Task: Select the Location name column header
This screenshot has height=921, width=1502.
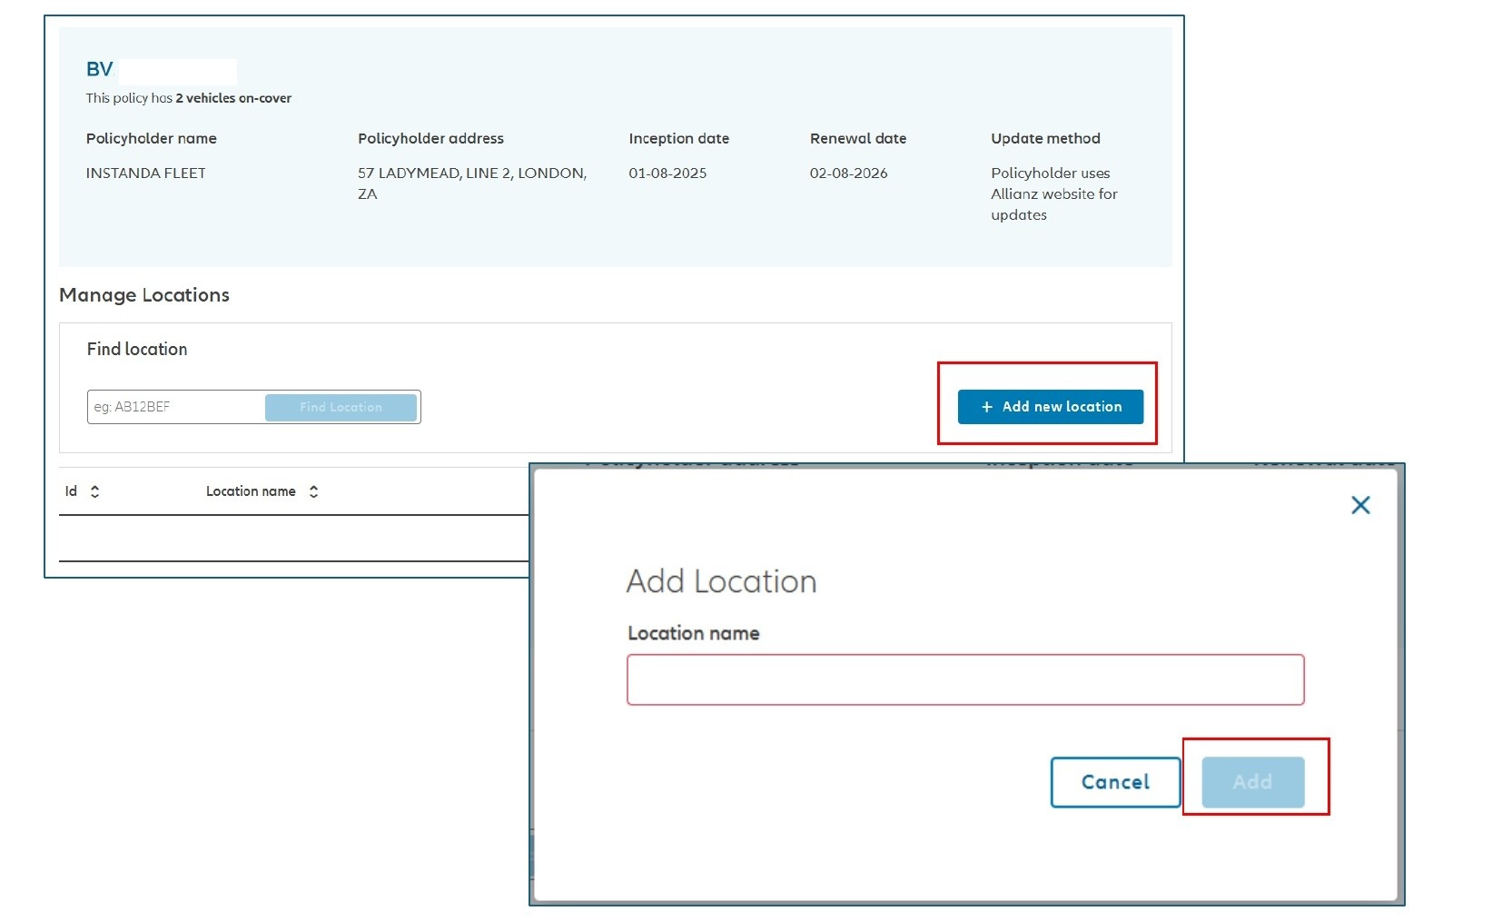Action: pyautogui.click(x=251, y=491)
